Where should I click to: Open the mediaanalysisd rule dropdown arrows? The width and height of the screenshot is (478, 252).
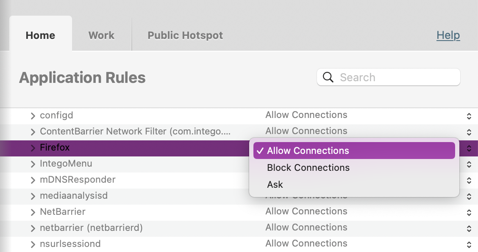click(469, 196)
